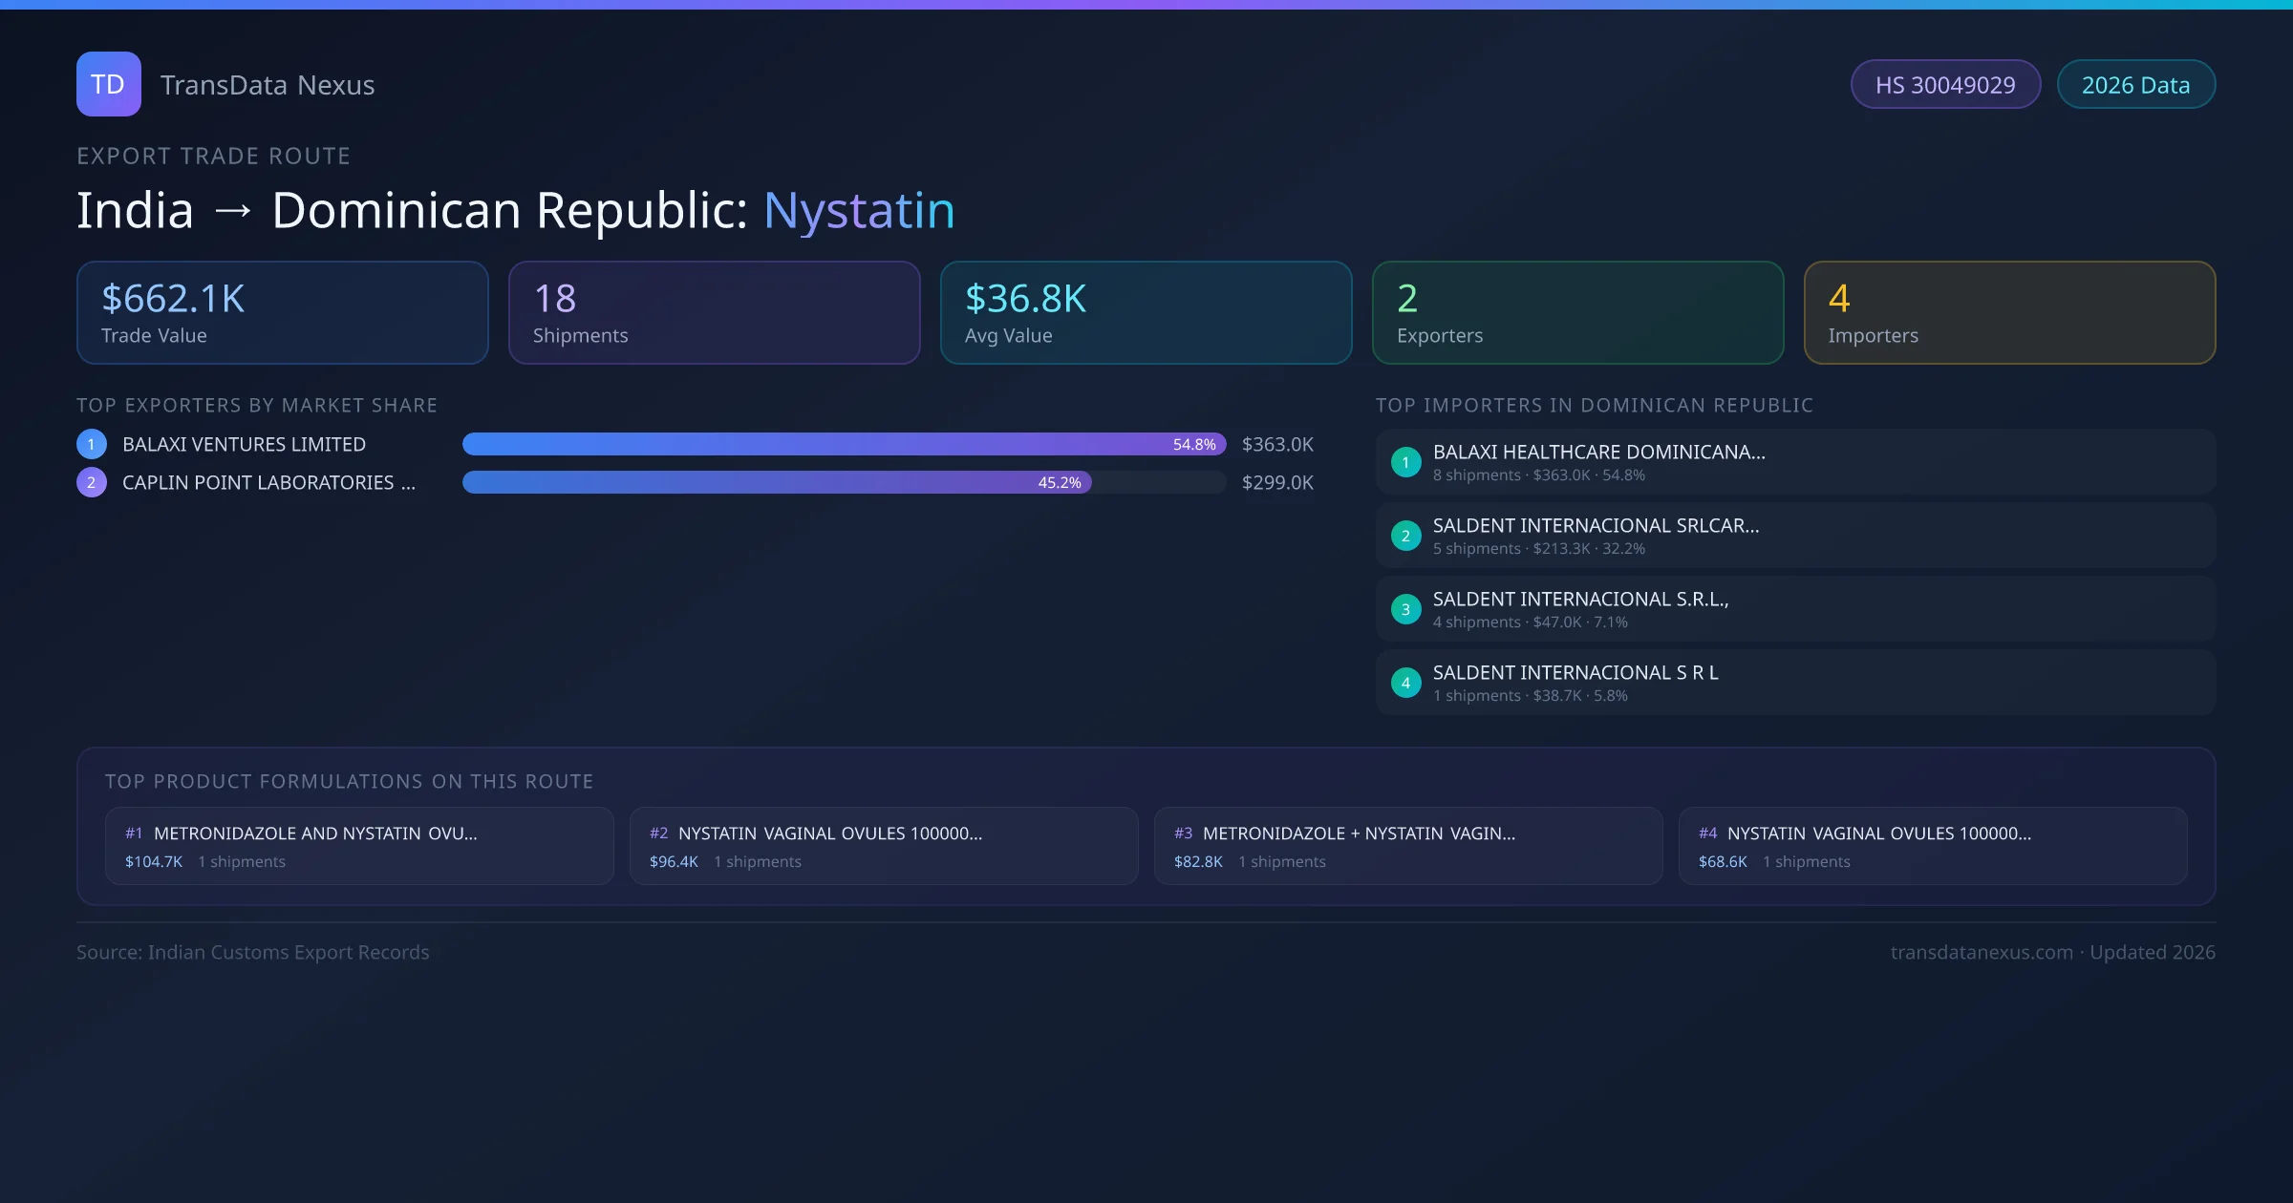
Task: Click rank 1 badge beside Balaxi Ventures
Action: click(x=92, y=444)
